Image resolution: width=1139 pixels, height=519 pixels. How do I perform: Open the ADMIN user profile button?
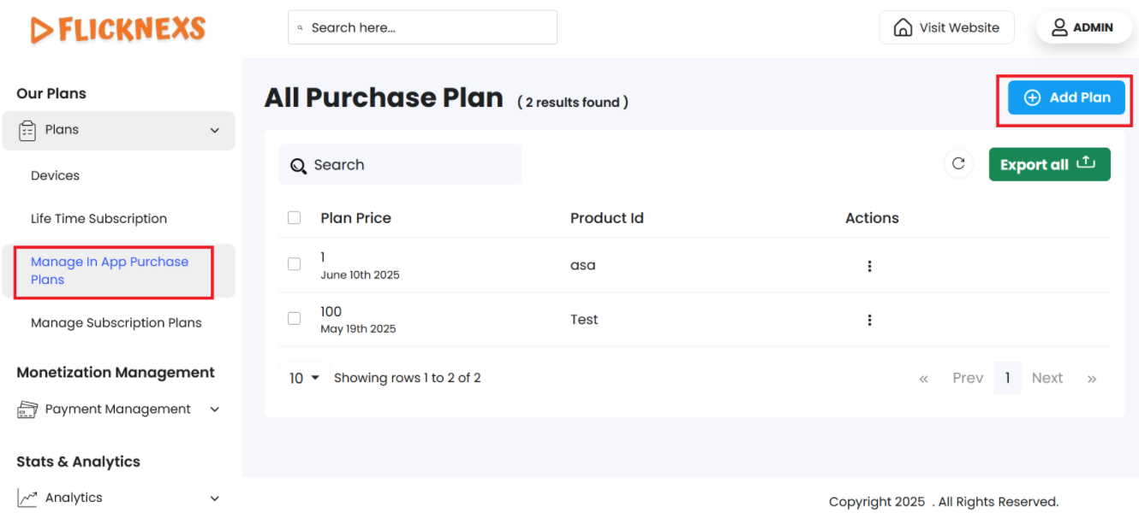[1082, 27]
